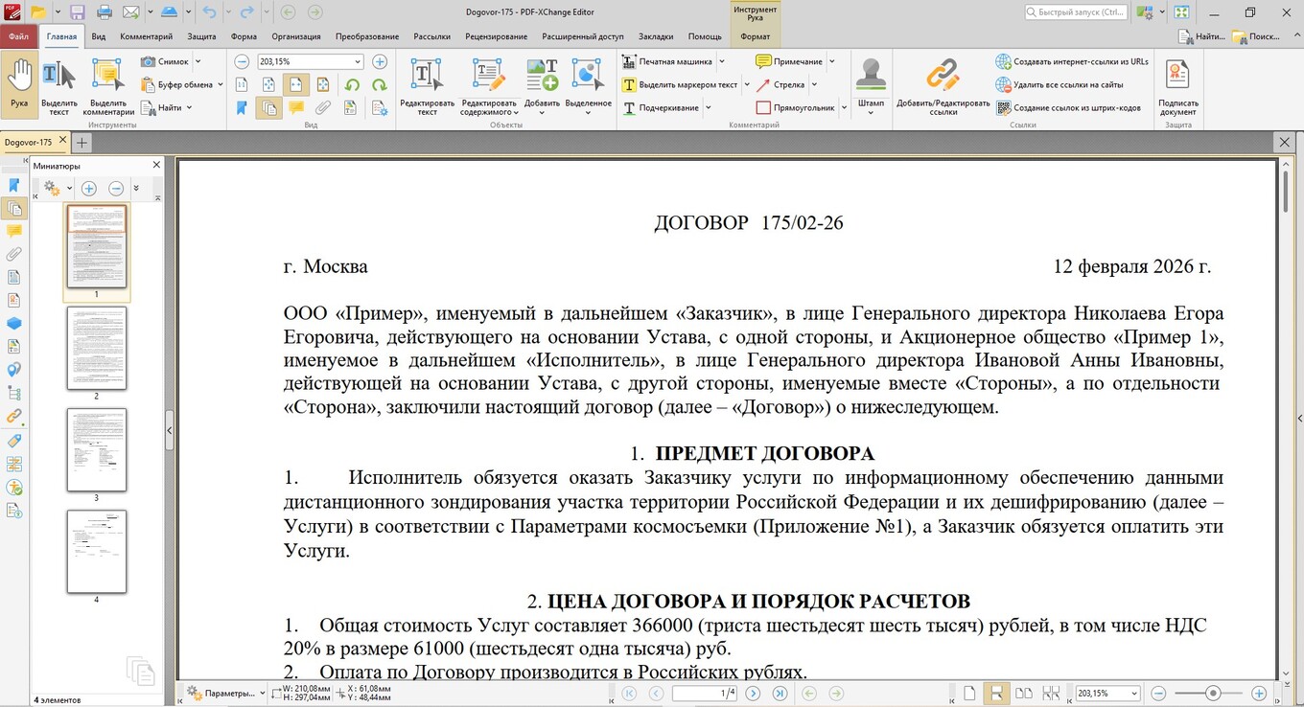Click the zoom slider handle in status bar
This screenshot has width=1304, height=707.
point(1213,693)
